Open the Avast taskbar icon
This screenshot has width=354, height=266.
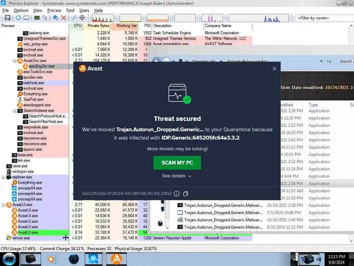click(116, 259)
